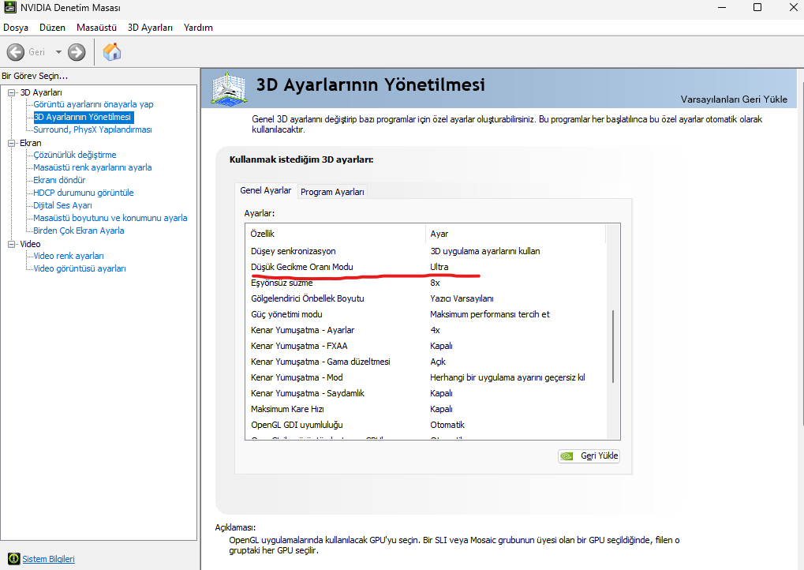Click the Ayar column header
The width and height of the screenshot is (804, 570).
point(515,234)
